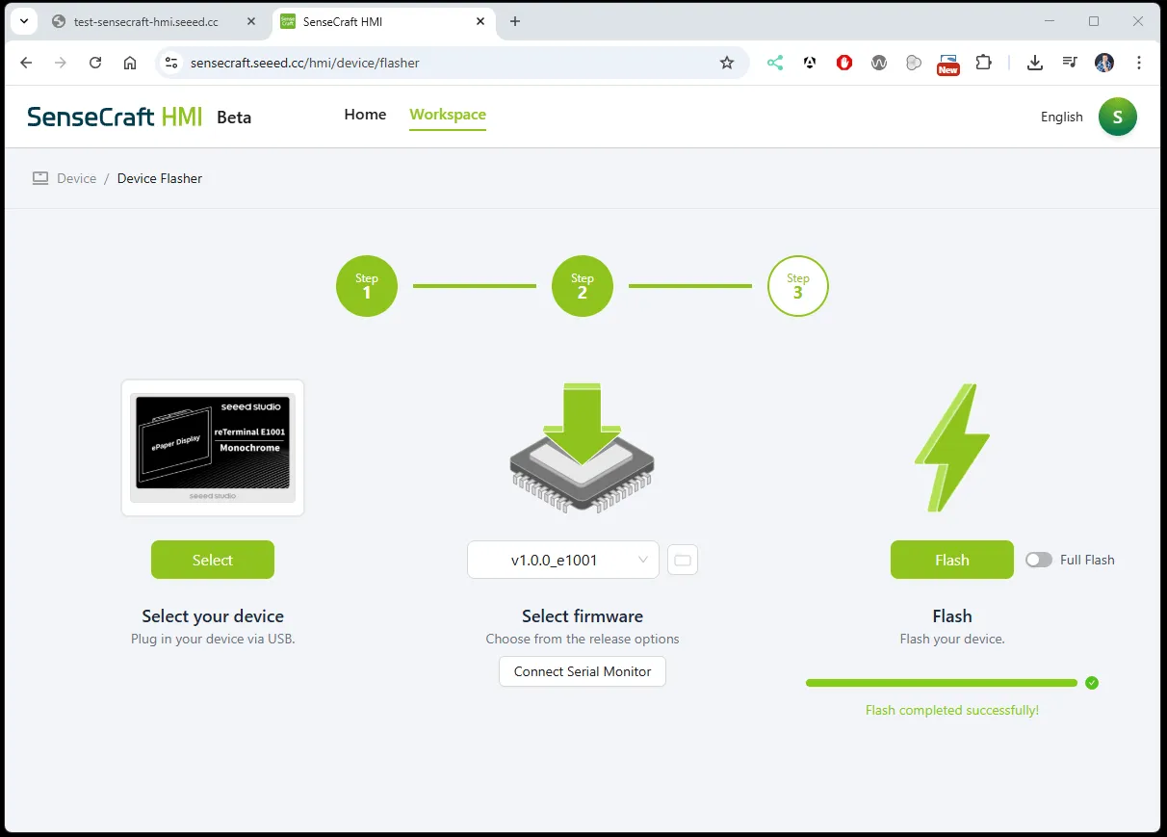
Task: Expand the v1.0.0_e1001 firmware dropdown
Action: (x=563, y=560)
